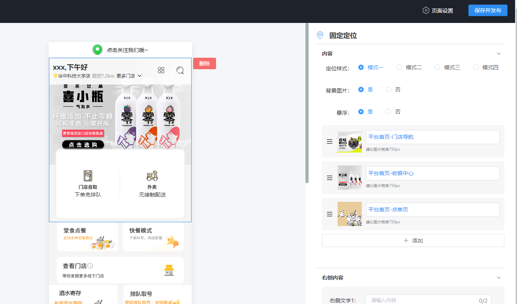The height and width of the screenshot is (304, 517).
Task: Click the yellow store icon in 查看门店 card
Action: [169, 270]
